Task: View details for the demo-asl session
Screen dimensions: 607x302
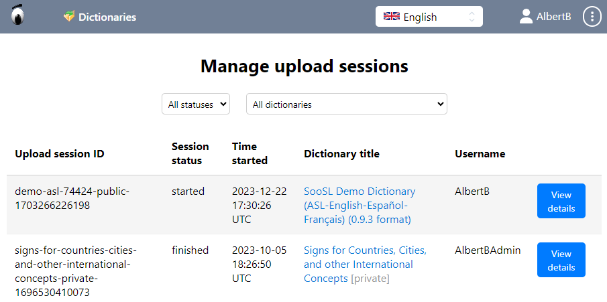Action: [561, 201]
